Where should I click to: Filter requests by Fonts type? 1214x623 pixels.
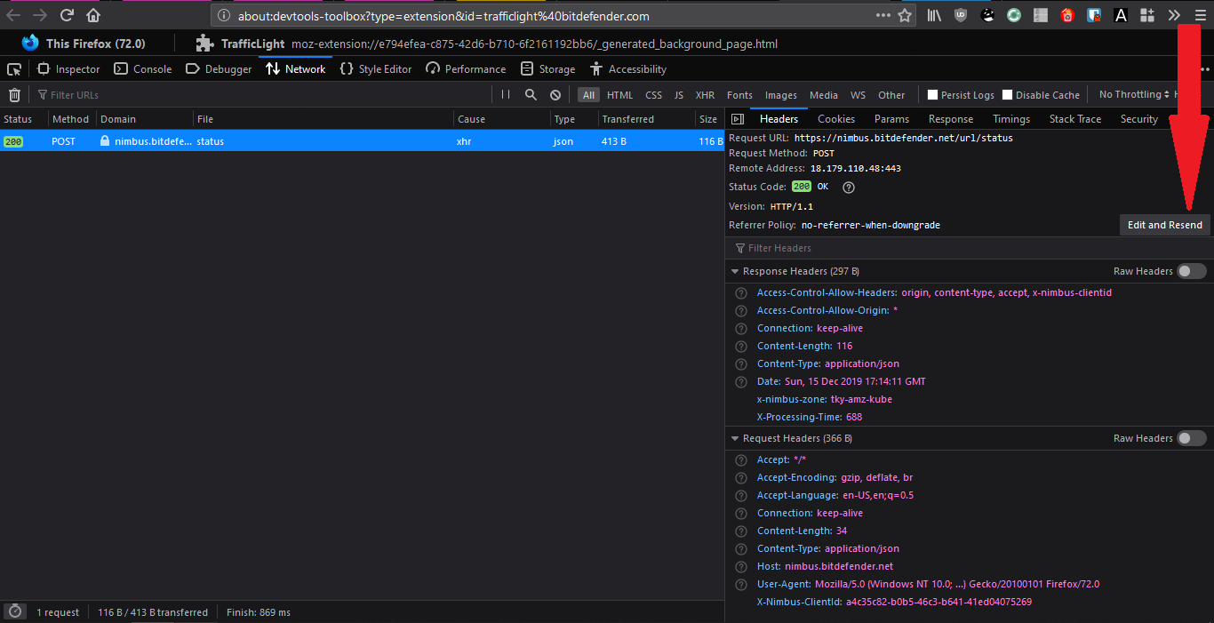tap(739, 95)
